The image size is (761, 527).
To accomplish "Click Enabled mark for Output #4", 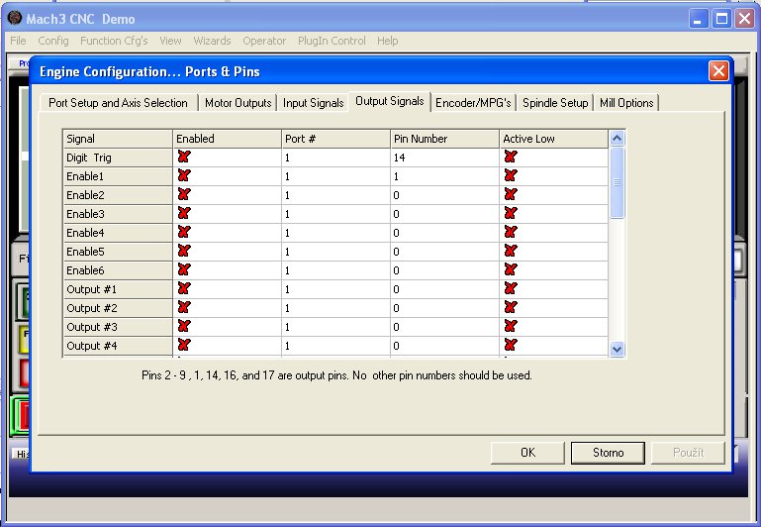I will [x=183, y=346].
